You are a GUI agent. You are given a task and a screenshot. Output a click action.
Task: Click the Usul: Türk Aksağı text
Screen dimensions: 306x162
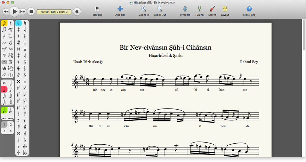tap(88, 62)
